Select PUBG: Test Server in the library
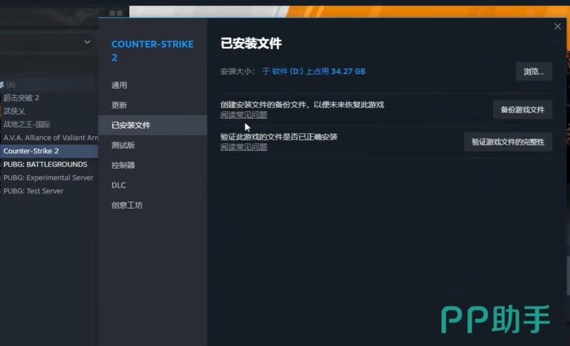Image resolution: width=570 pixels, height=346 pixels. click(x=33, y=191)
